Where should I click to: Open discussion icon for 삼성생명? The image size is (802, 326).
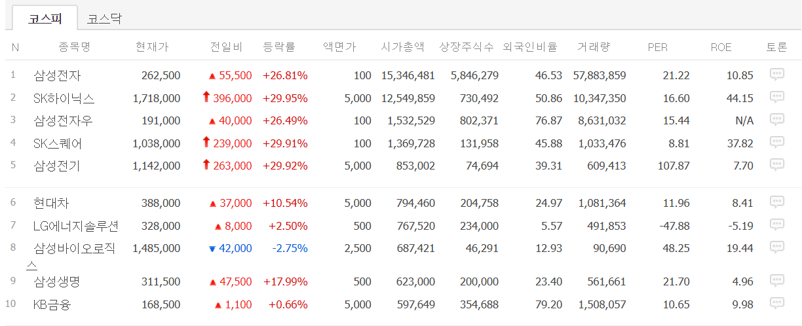tap(777, 281)
